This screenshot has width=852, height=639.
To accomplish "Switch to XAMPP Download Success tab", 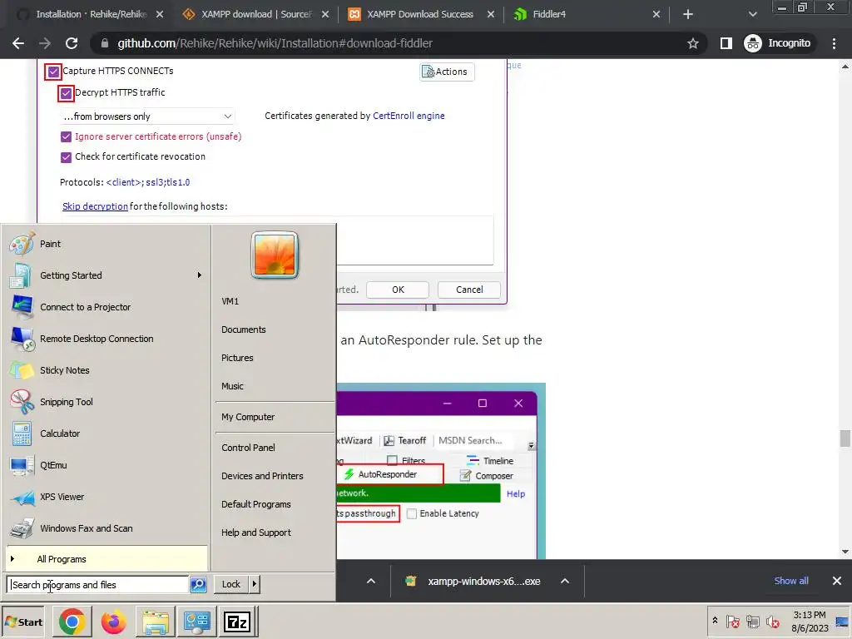I will (x=420, y=14).
